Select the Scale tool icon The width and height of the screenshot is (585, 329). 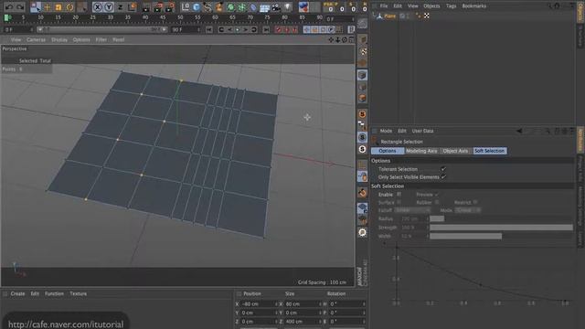point(58,7)
